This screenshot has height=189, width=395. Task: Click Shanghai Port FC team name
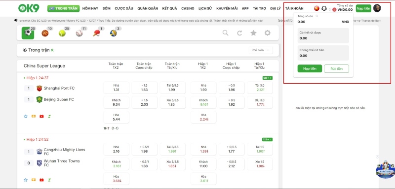(x=59, y=88)
